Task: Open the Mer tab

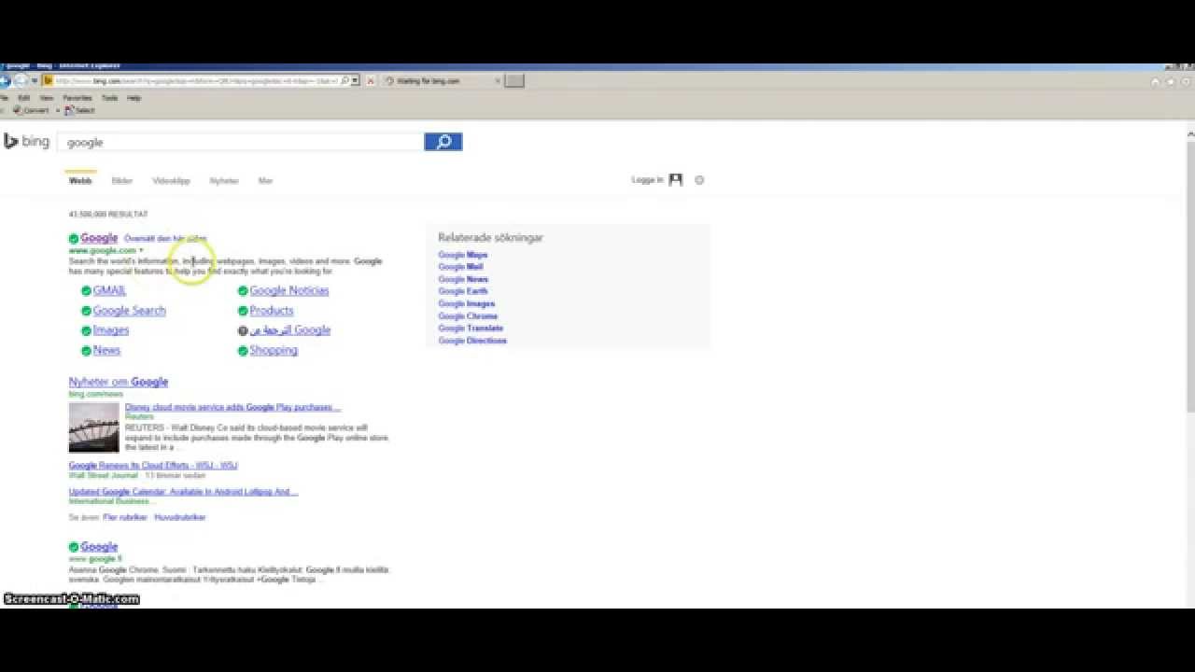Action: pyautogui.click(x=265, y=181)
